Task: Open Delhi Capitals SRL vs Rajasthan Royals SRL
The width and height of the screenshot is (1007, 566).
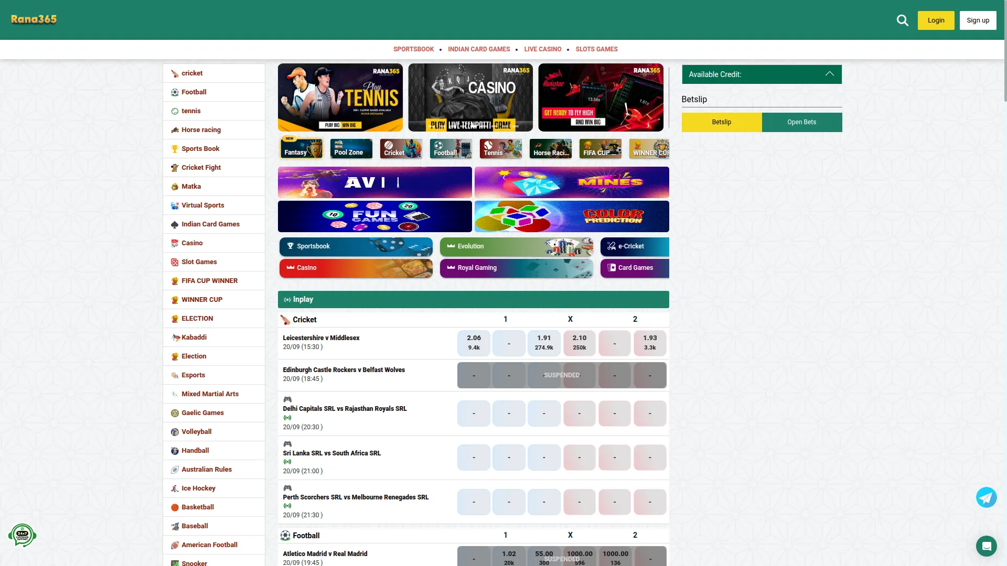Action: (345, 409)
